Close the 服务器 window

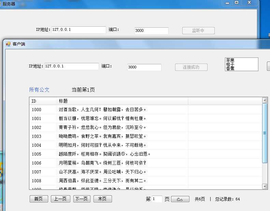coord(250,3)
